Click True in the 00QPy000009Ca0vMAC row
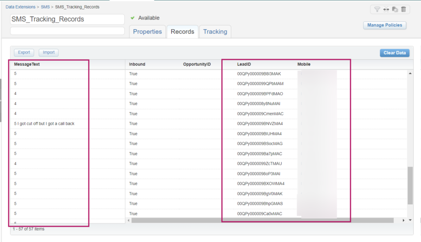This screenshot has width=421, height=242. click(133, 214)
